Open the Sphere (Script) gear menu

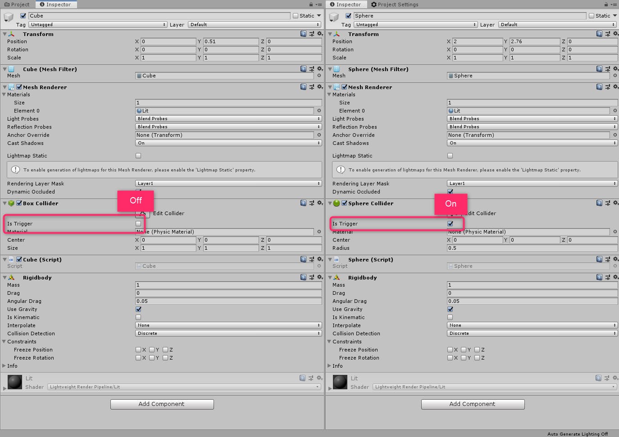pyautogui.click(x=616, y=259)
